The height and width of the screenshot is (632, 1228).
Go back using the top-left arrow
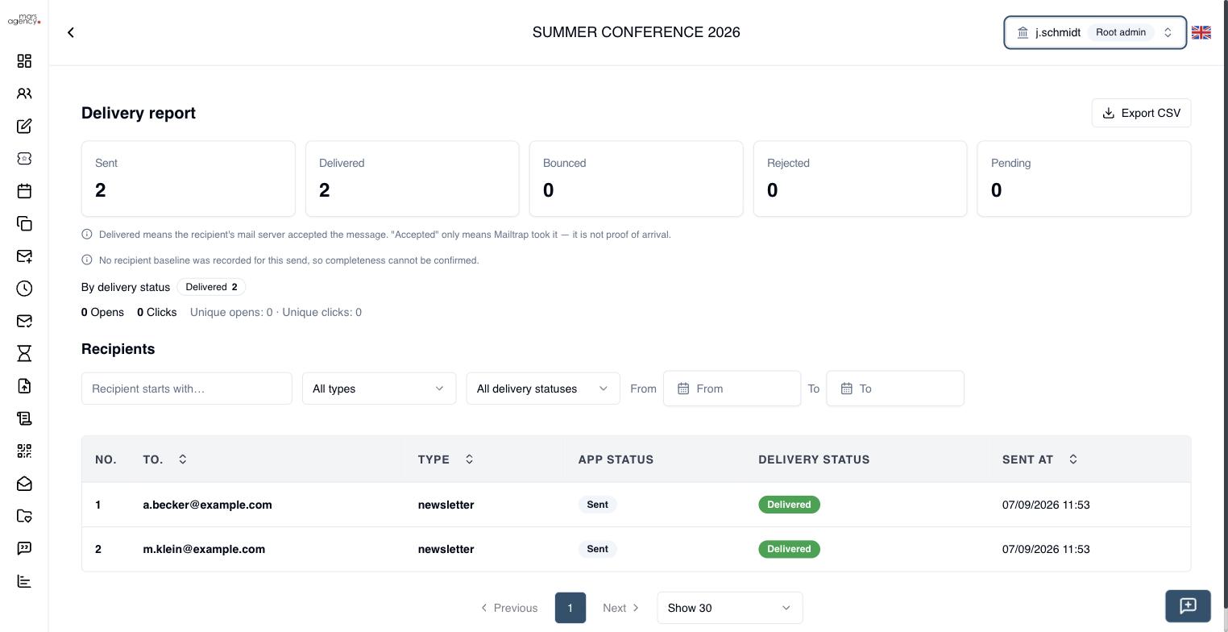pyautogui.click(x=71, y=32)
